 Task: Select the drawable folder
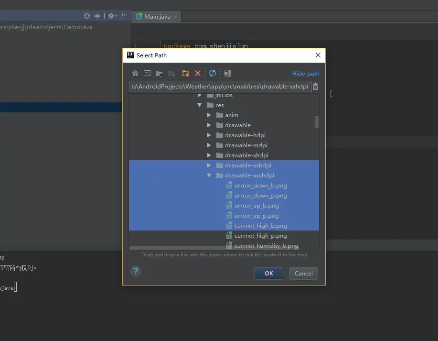click(224, 125)
